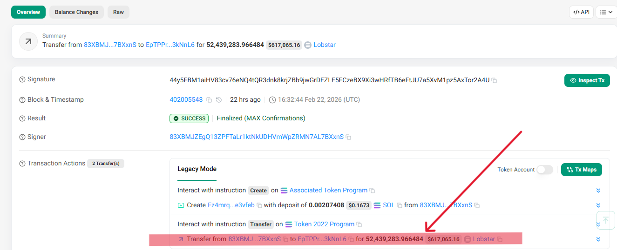Copy the signer address

pos(348,137)
